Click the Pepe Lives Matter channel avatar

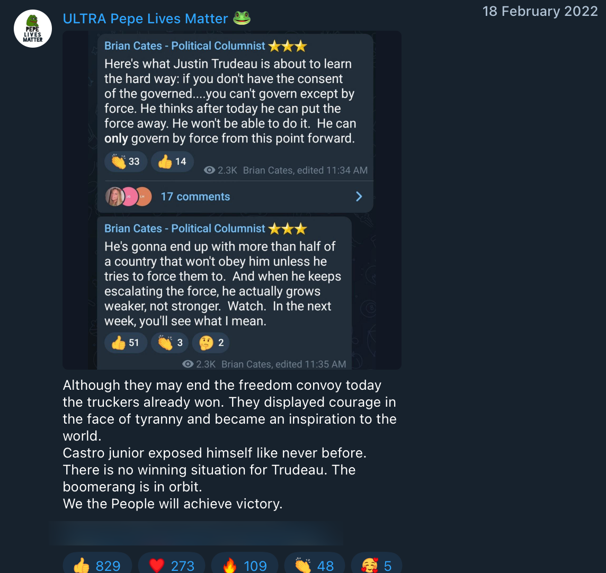pos(33,29)
